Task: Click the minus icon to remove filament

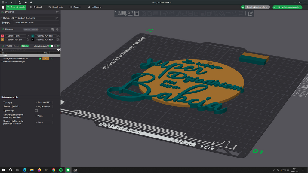Action: pyautogui.click(x=47, y=29)
